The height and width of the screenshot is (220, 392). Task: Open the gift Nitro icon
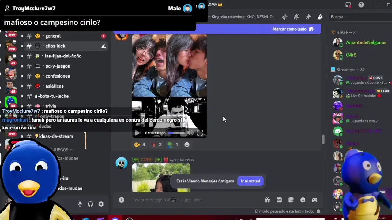click(x=267, y=200)
